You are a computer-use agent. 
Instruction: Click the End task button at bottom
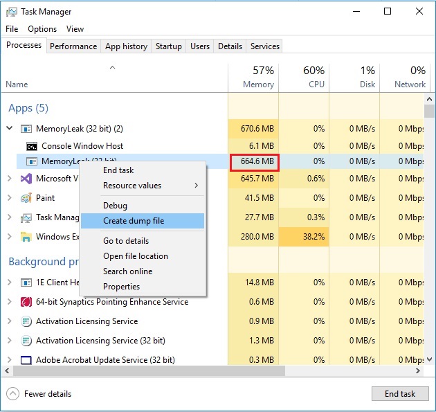400,394
